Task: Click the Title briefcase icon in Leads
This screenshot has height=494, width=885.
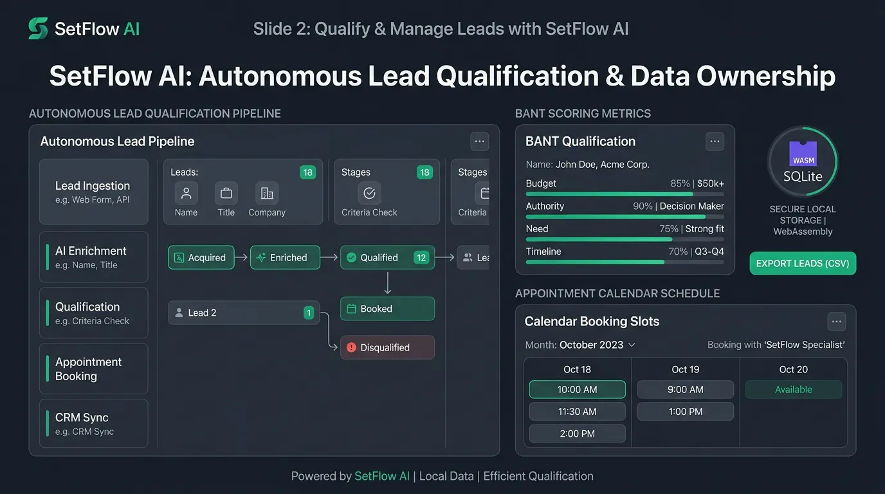Action: [x=226, y=193]
